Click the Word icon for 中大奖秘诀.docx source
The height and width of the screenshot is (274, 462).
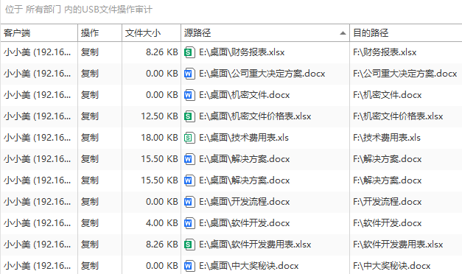(x=189, y=266)
